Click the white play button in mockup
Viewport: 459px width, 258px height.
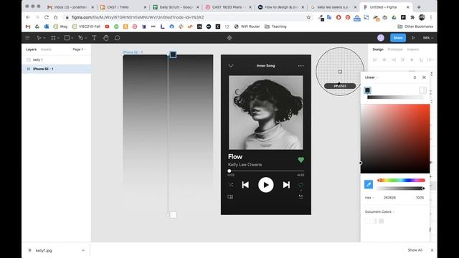pos(266,185)
